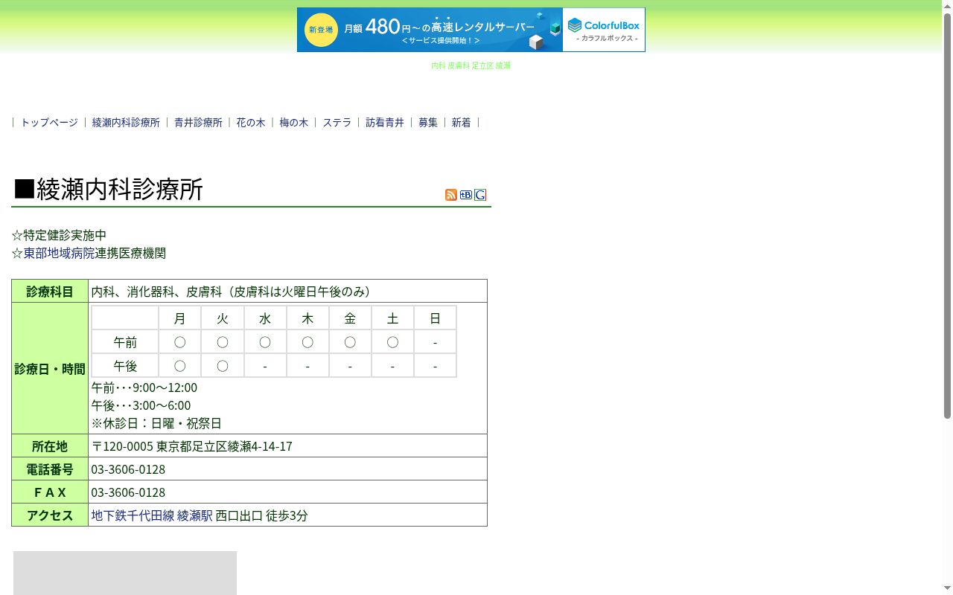Click the address 〒120-0005 東京都足立区綾瀬4-14-17
Image resolution: width=953 pixels, height=595 pixels.
point(192,446)
